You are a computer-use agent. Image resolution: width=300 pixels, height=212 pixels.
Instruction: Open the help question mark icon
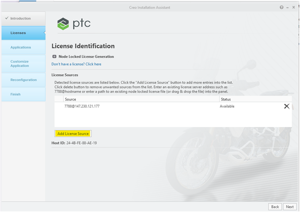(281, 7)
